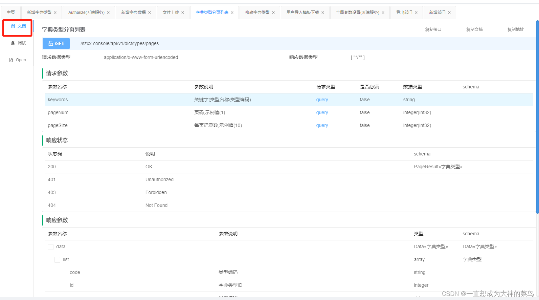
Task: Click the page vertical scrollbar
Action: point(537,117)
